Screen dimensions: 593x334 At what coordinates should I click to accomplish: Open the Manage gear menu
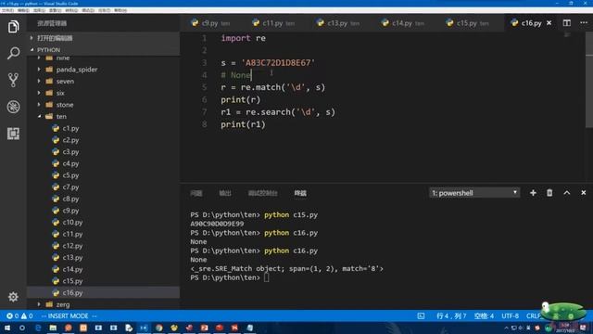[13, 297]
